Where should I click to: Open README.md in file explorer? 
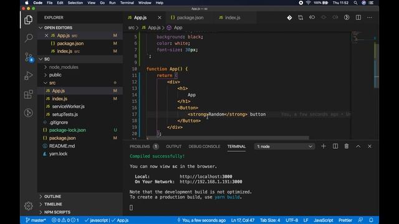[x=62, y=146]
